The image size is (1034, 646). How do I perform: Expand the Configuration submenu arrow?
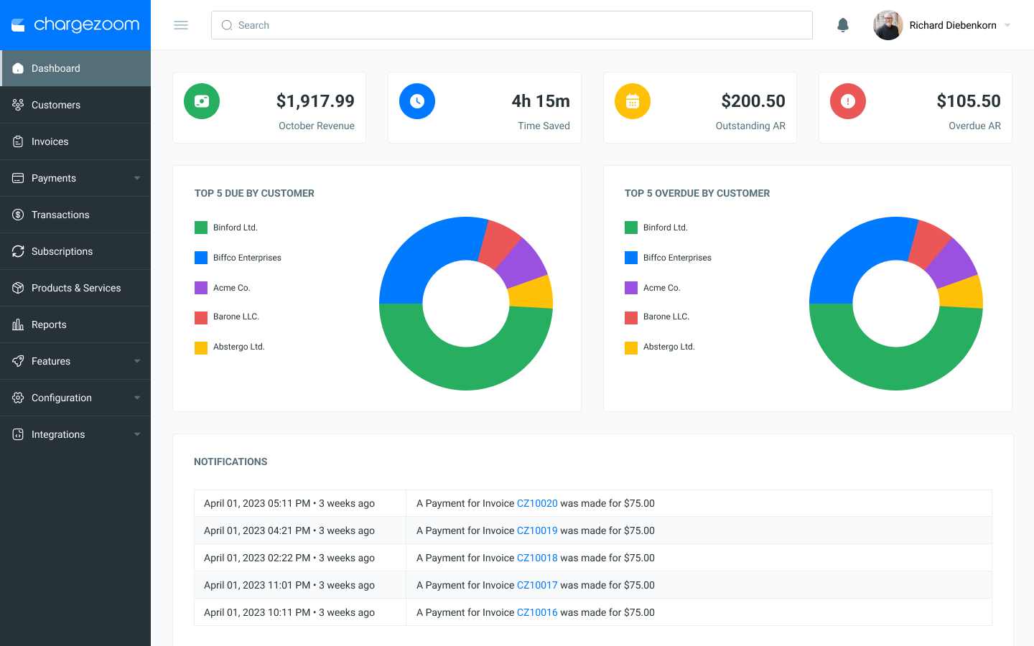tap(137, 398)
